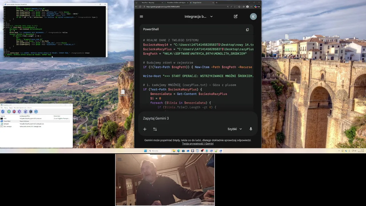Go back in the browser
The height and width of the screenshot is (206, 366).
tap(136, 7)
